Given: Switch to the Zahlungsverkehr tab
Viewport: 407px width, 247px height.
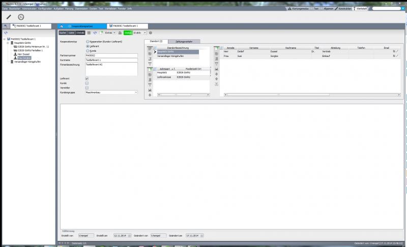Looking at the screenshot, I should click(184, 41).
